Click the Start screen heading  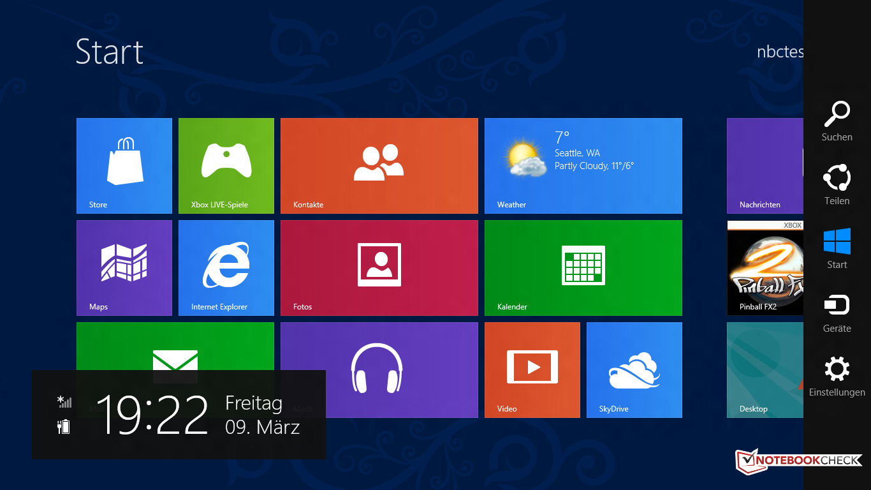[110, 51]
